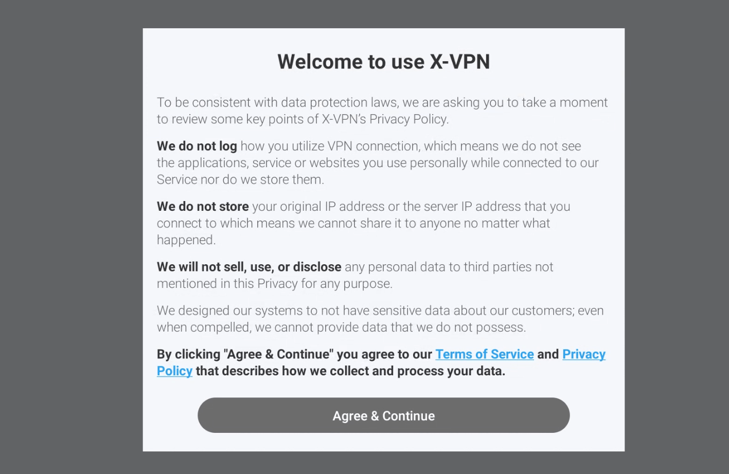Click the "Welcome to use X-VPN" heading
Viewport: 729px width, 474px height.
[383, 62]
